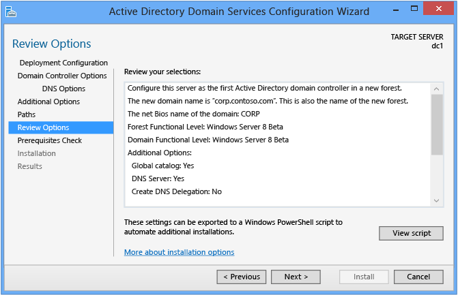The image size is (458, 295).
Task: Open the More about installation options link
Action: [x=179, y=252]
